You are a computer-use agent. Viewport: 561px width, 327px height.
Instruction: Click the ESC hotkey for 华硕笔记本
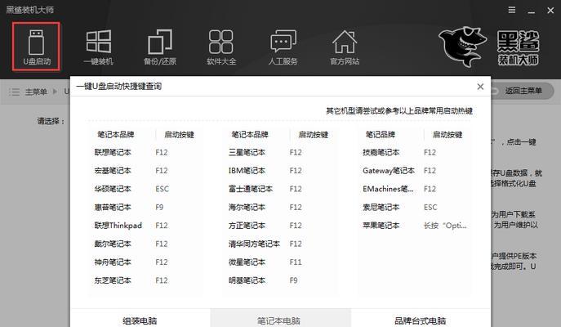[x=162, y=189]
